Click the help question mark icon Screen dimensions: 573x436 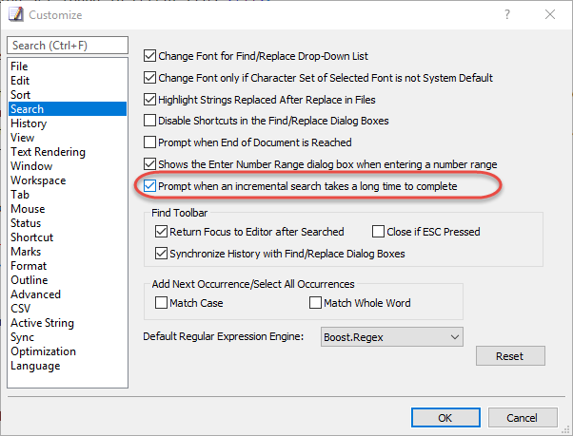pos(507,14)
